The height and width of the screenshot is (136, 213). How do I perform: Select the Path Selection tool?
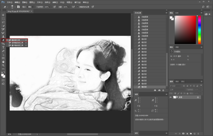tap(3, 55)
